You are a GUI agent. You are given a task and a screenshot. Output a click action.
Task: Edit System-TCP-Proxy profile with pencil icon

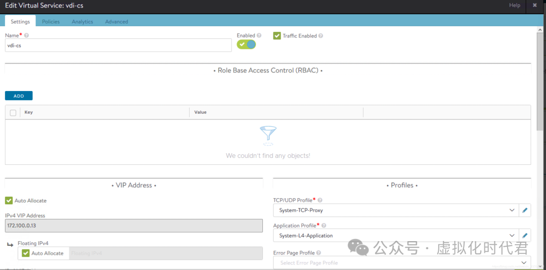pos(525,210)
